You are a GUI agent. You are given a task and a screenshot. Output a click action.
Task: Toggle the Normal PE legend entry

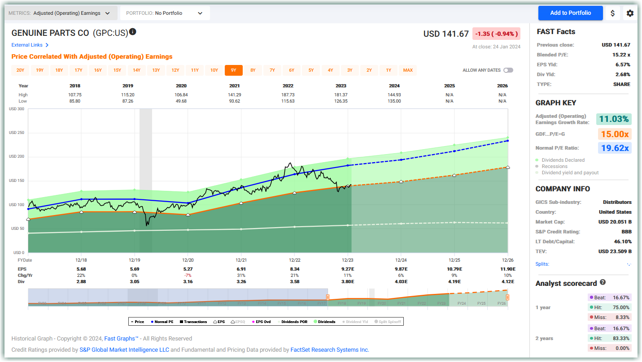[x=162, y=322]
